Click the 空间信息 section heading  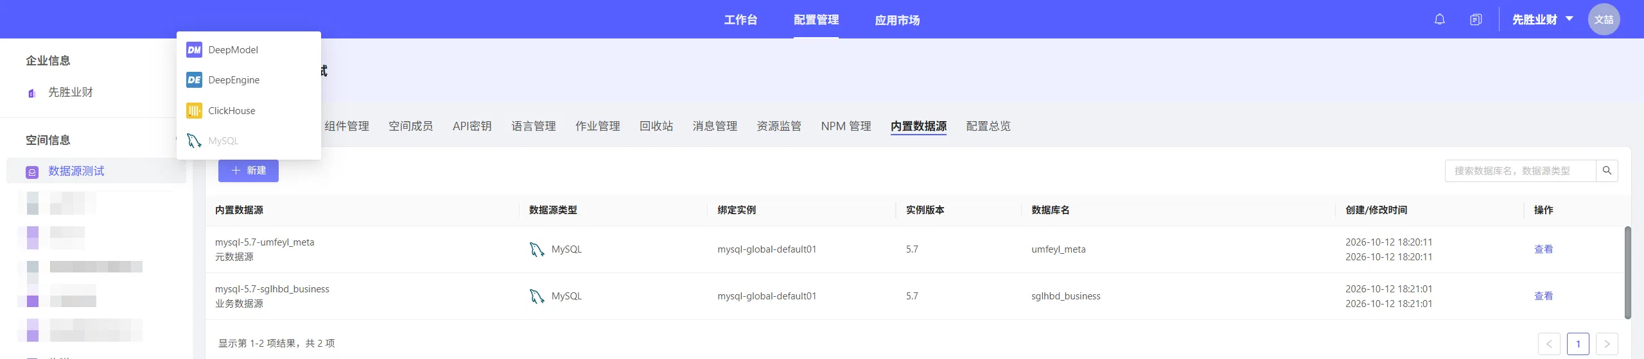pyautogui.click(x=48, y=140)
